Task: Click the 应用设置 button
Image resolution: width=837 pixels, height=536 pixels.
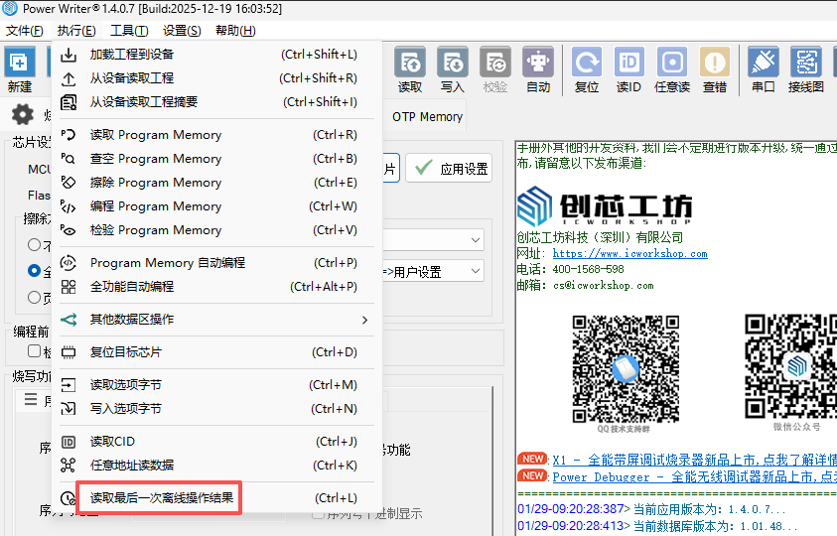Action: [x=449, y=169]
